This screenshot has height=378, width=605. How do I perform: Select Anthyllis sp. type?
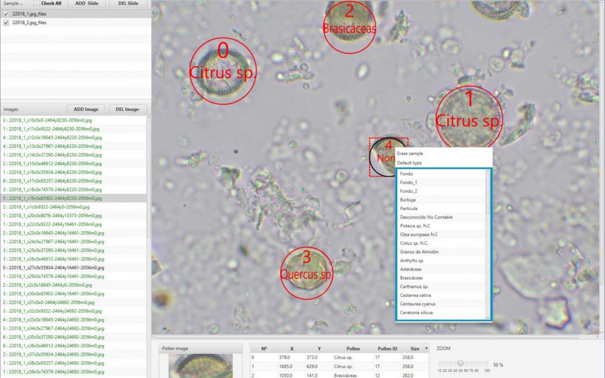[x=441, y=261]
